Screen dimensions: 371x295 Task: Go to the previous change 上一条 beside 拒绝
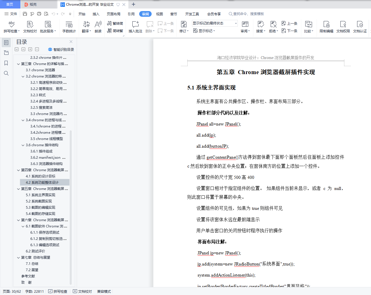[289, 23]
